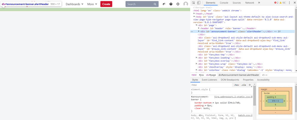Open the DOM Breakpoints tab
This screenshot has width=297, height=120.
click(230, 80)
